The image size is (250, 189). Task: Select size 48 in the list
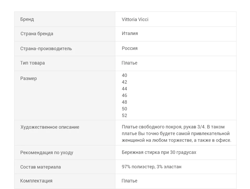[x=124, y=102]
